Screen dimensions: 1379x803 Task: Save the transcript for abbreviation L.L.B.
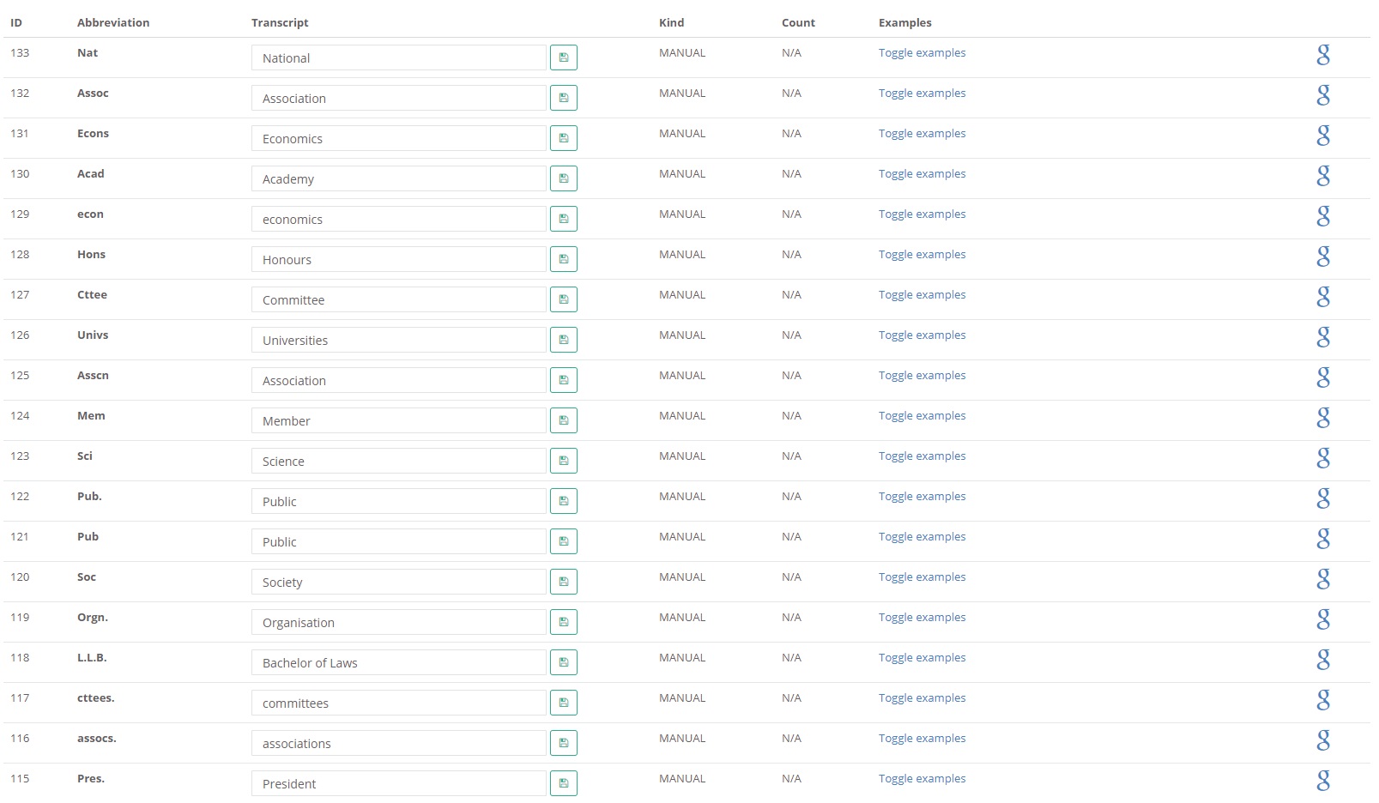click(564, 662)
